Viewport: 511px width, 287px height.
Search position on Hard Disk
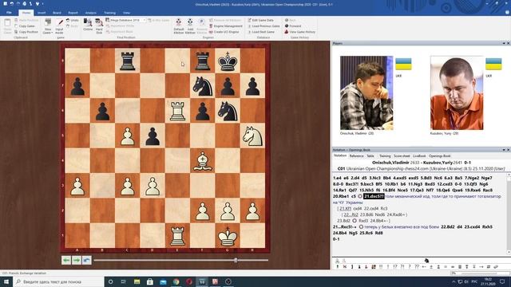(x=99, y=26)
